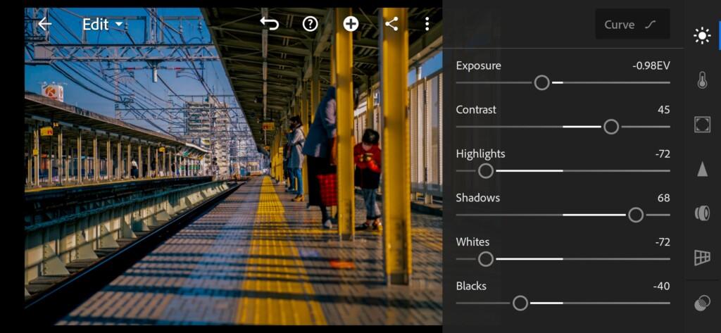The image size is (721, 333).
Task: Open the Edit mode dropdown
Action: [103, 25]
